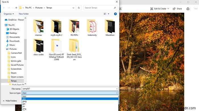The width and height of the screenshot is (199, 111).
Task: Open Edit & Create menu in Photos
Action: (x=159, y=9)
